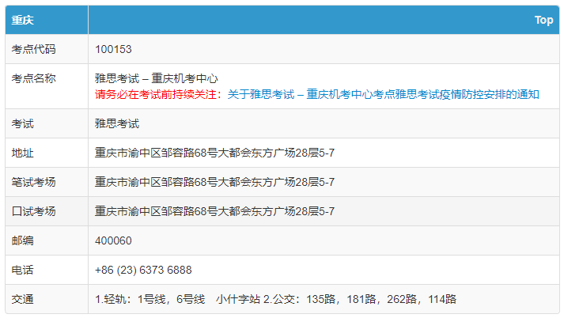Click the 邮编 label
The image size is (564, 318).
pyautogui.click(x=22, y=240)
